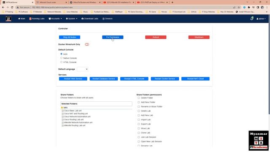Image resolution: width=270 pixels, height=152 pixels.
Task: Click the Fix Permission button
Action: click(113, 37)
